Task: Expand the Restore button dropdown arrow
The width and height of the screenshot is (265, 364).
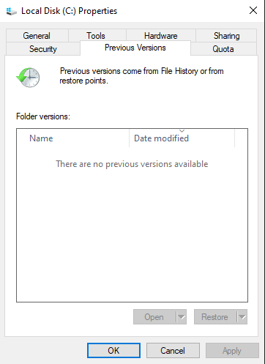Action: point(242,317)
